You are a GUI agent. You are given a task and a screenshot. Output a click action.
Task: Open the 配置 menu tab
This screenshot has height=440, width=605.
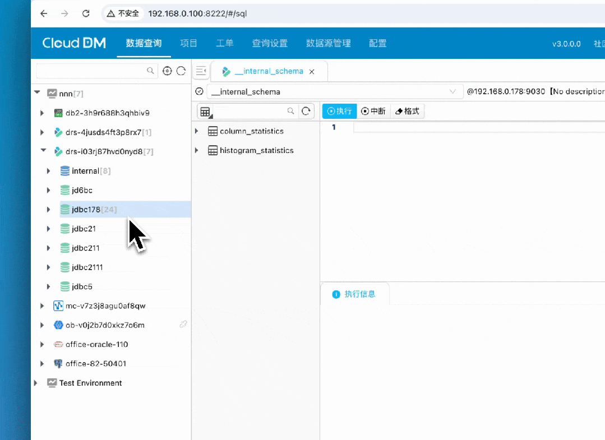click(377, 43)
